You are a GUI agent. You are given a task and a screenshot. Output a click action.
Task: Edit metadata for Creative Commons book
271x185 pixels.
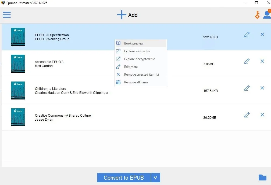247,115
